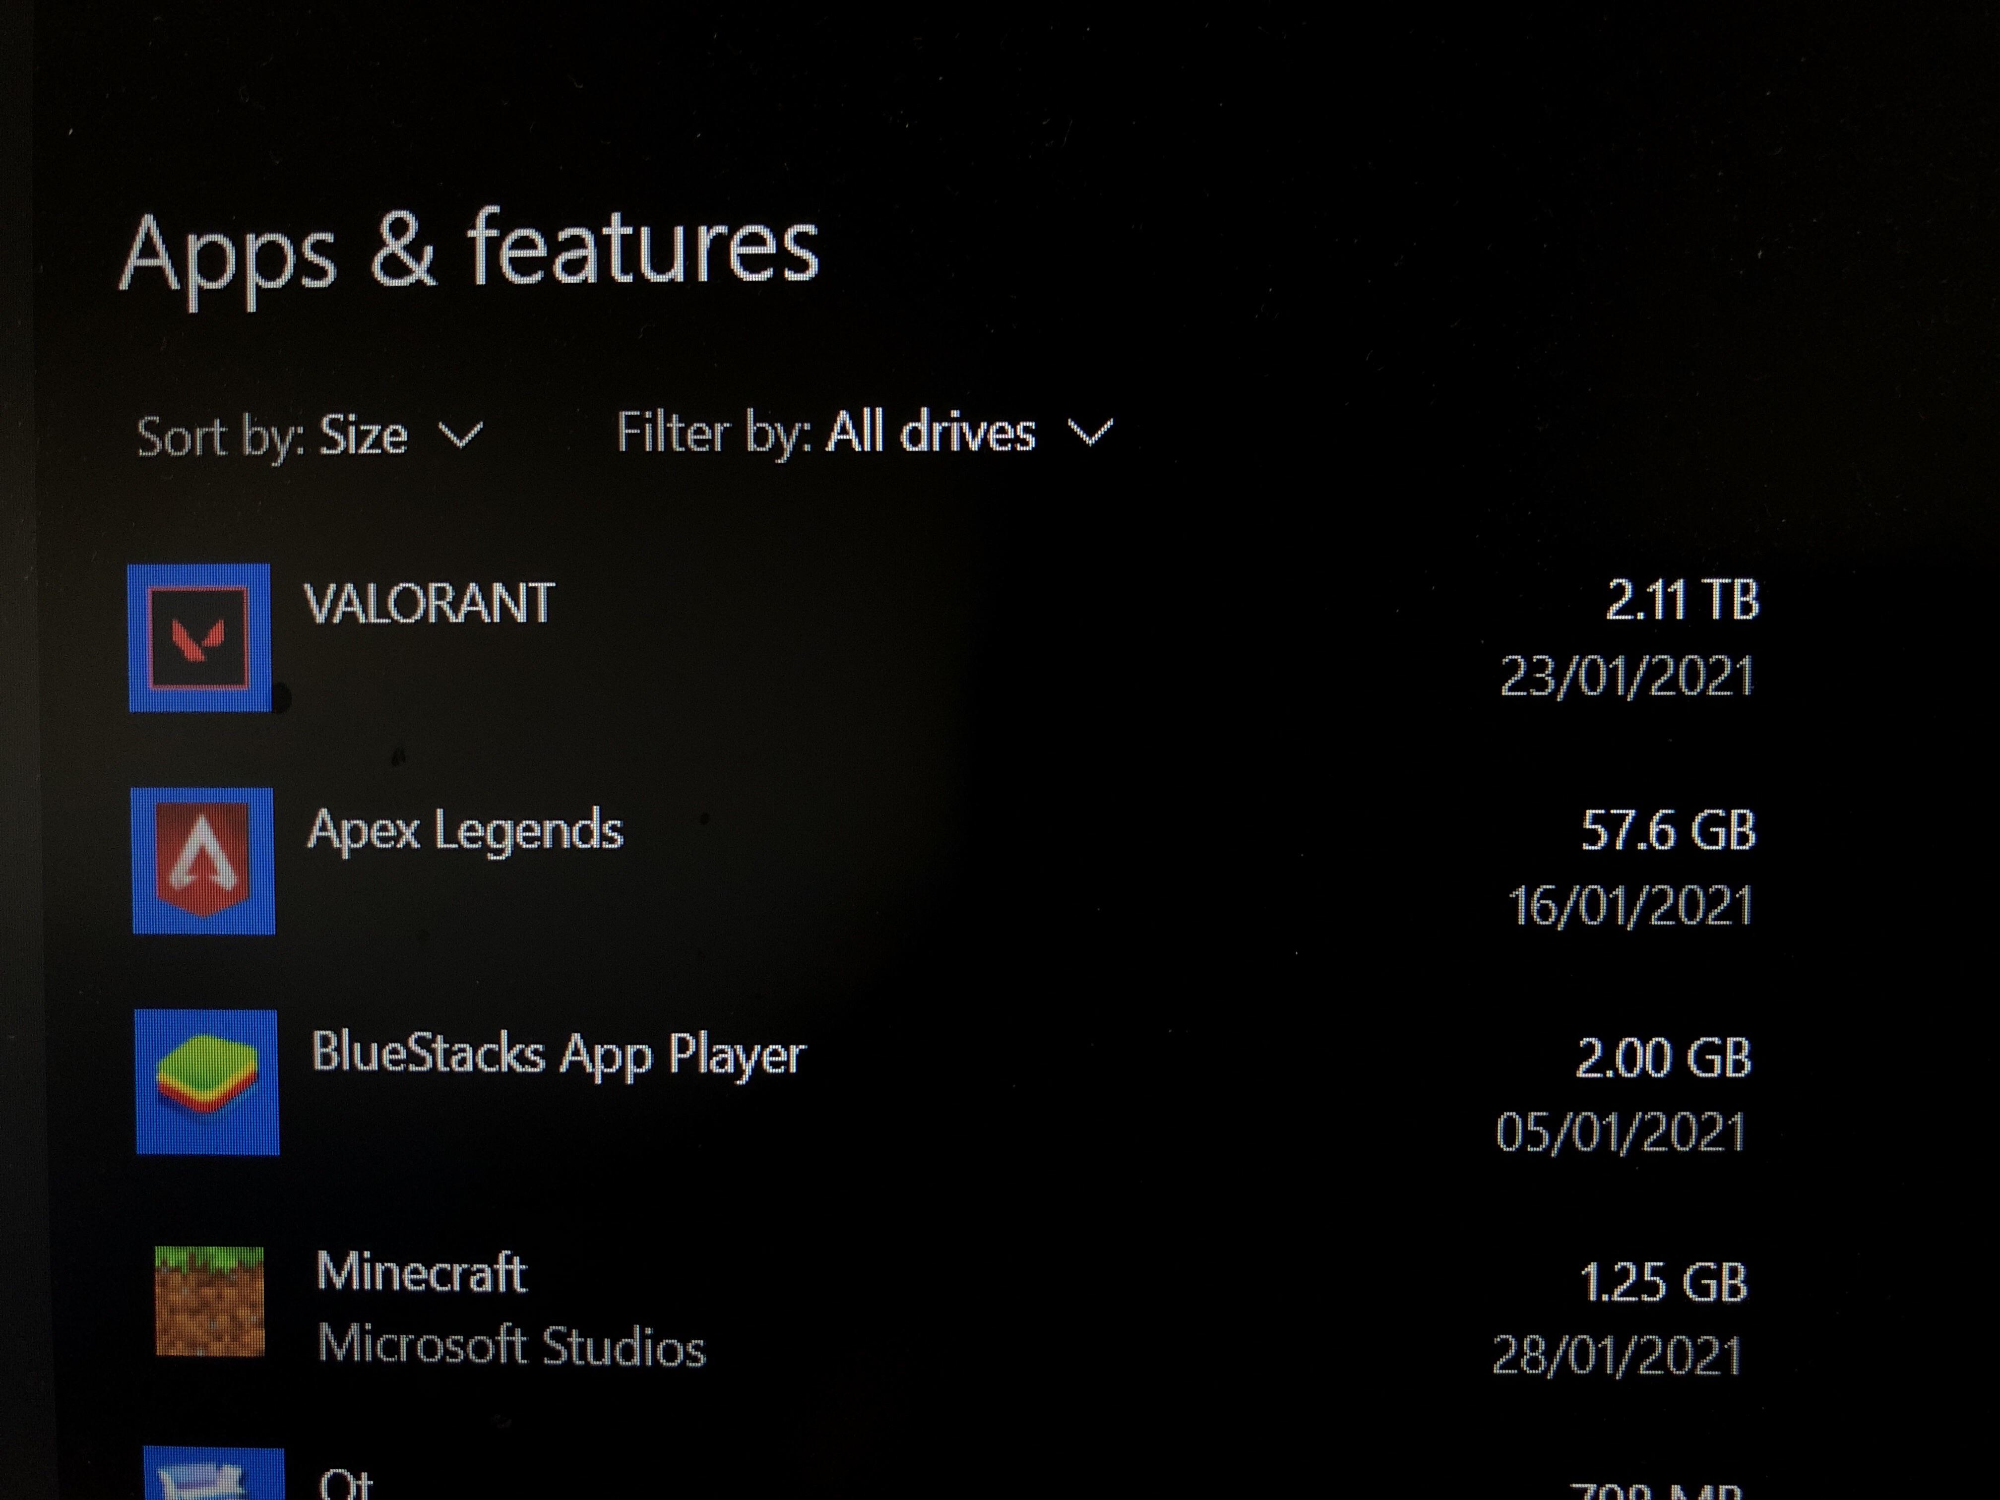Viewport: 2000px width, 1500px height.
Task: Click Apex Legends' 57.6 GB size
Action: point(1668,830)
